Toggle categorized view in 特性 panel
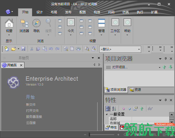The height and width of the screenshot is (138, 175). pyautogui.click(x=108, y=109)
